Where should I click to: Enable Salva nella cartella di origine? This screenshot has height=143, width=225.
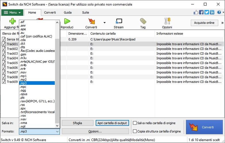click(135, 123)
